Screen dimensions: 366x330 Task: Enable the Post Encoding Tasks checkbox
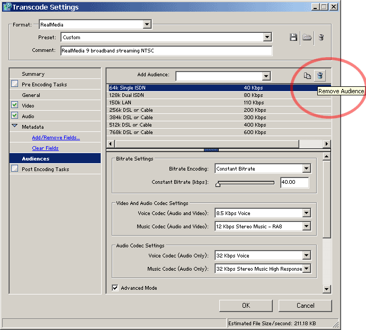[15, 168]
